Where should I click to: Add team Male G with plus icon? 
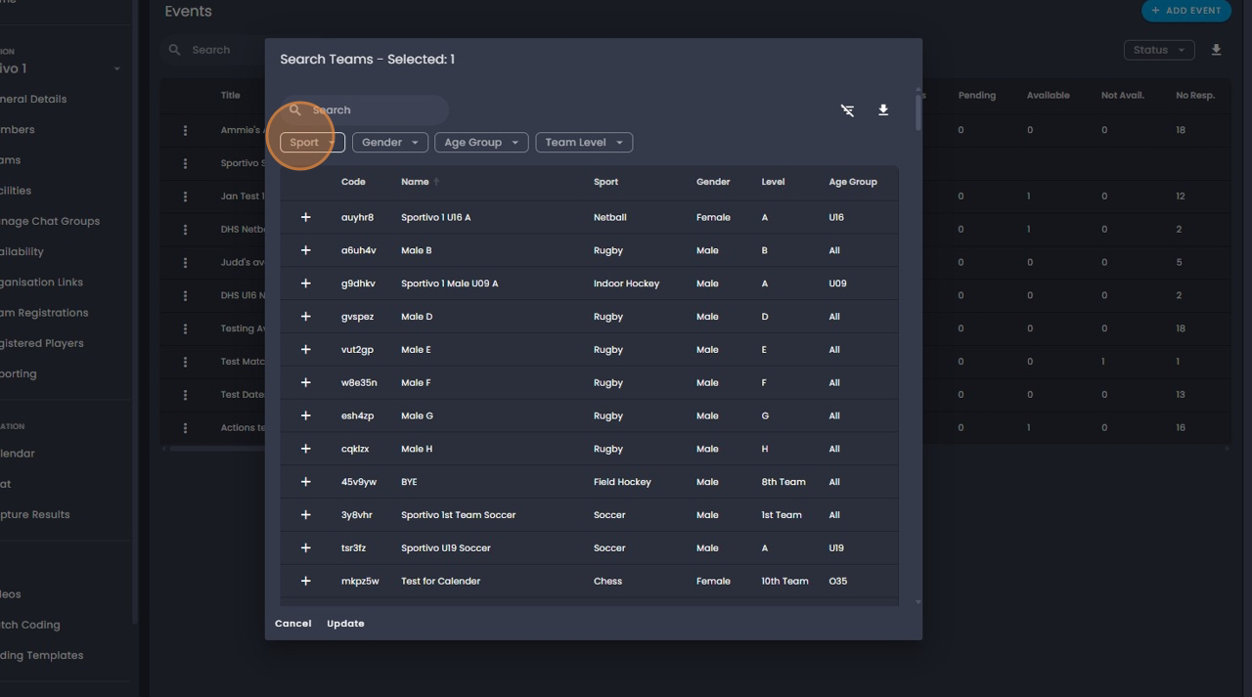305,415
